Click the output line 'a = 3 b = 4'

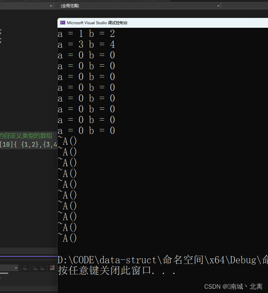click(87, 44)
